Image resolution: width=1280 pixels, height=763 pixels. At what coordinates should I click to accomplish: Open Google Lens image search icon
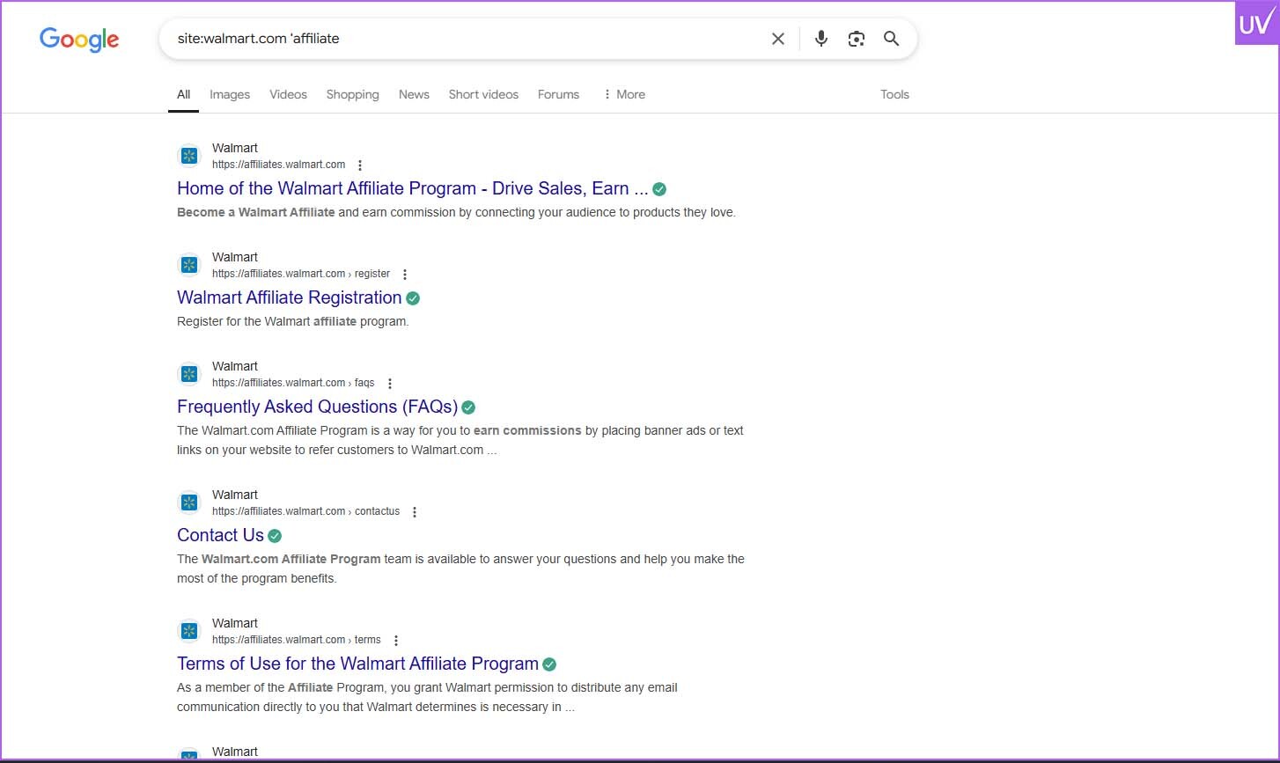click(x=857, y=39)
